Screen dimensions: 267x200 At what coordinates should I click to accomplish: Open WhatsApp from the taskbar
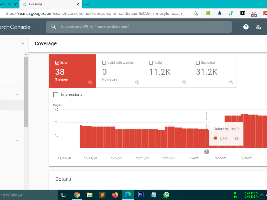coord(166,195)
